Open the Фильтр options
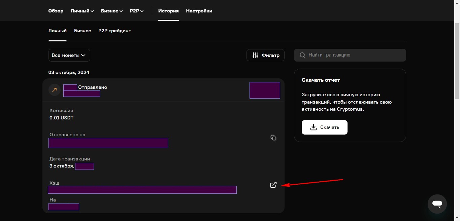460x221 pixels. pos(265,55)
